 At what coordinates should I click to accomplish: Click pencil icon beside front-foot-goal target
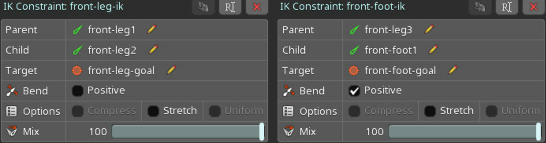(453, 70)
